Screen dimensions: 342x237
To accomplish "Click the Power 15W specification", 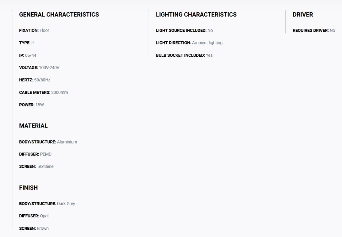I will click(32, 105).
